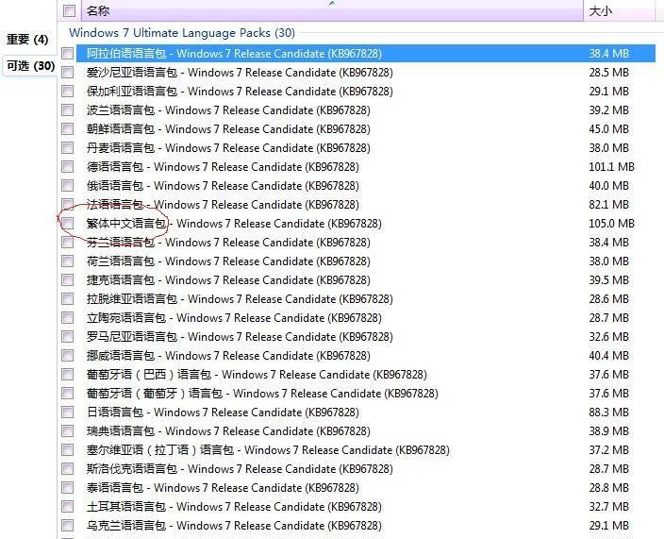Click the 82.1 MB size value
This screenshot has width=664, height=539.
tap(609, 204)
